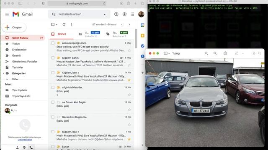Open Hangouts phone calls tab
The height and width of the screenshot is (150, 268).
(31, 147)
